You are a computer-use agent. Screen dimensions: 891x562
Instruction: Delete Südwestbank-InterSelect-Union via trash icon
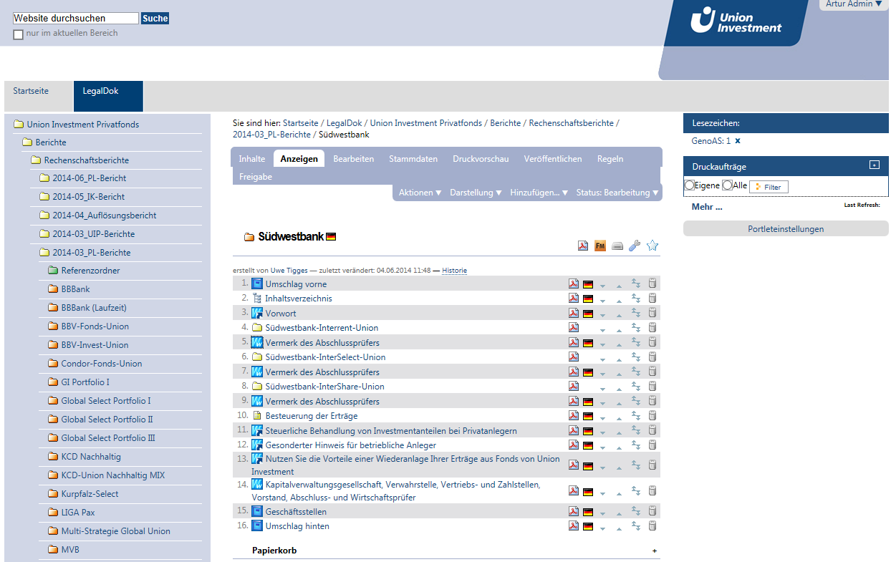point(652,357)
